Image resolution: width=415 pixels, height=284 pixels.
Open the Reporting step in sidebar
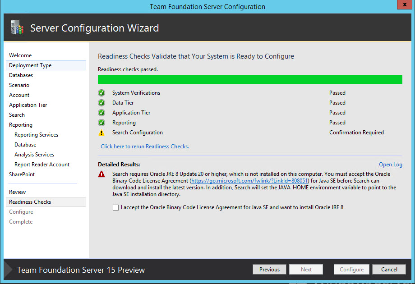[x=21, y=125]
